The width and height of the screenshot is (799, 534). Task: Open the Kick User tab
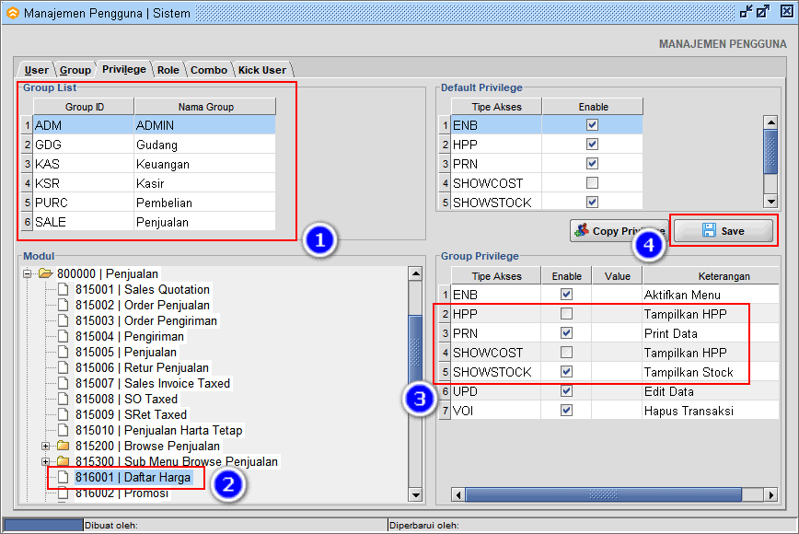click(262, 70)
